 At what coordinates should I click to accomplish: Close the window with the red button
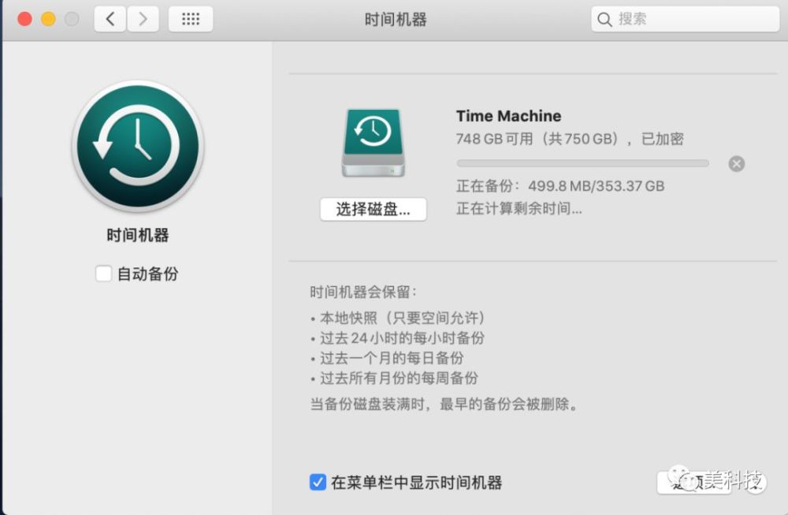(24, 19)
